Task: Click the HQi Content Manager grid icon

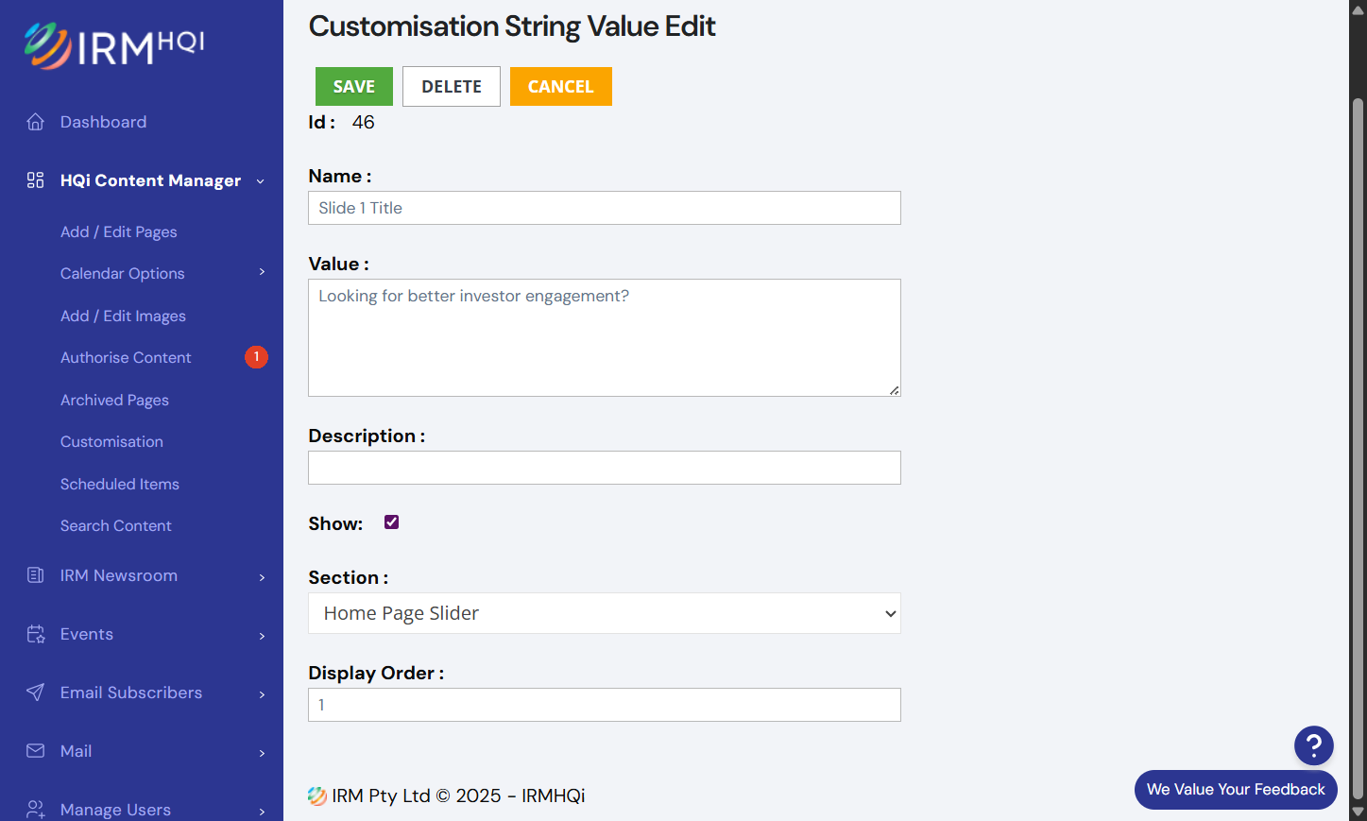Action: (x=36, y=180)
